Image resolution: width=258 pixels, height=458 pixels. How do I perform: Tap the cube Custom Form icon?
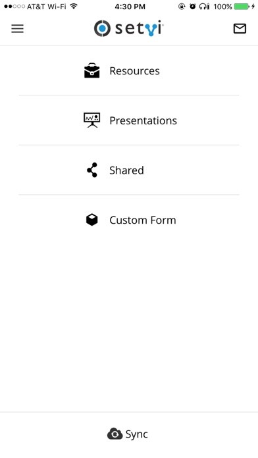point(91,220)
